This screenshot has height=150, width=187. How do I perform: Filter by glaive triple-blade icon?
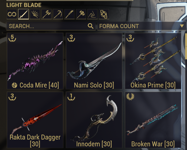pos(92,14)
